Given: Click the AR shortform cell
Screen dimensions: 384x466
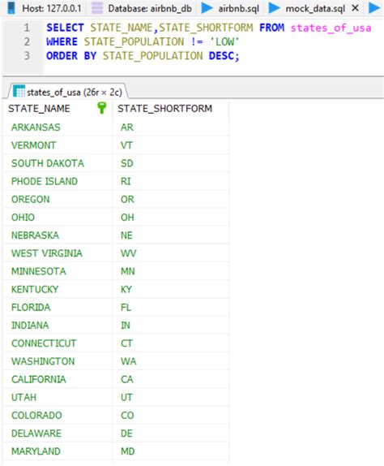Looking at the screenshot, I should [x=171, y=127].
